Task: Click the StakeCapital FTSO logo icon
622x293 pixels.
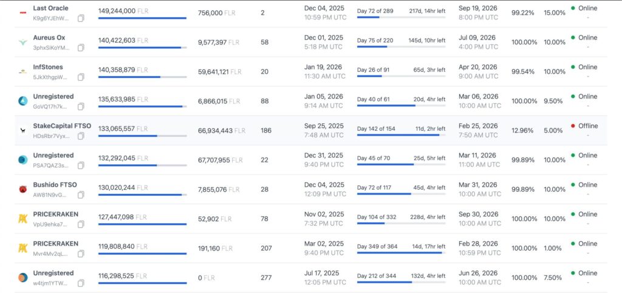Action: (x=22, y=131)
